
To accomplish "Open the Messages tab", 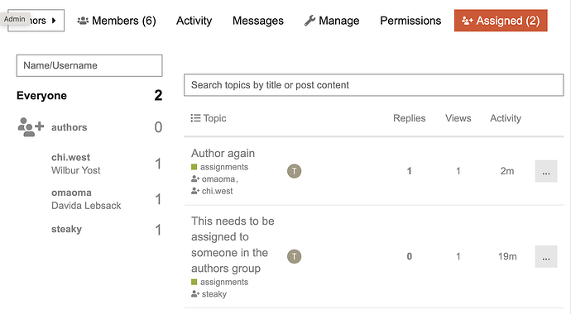I will click(258, 21).
